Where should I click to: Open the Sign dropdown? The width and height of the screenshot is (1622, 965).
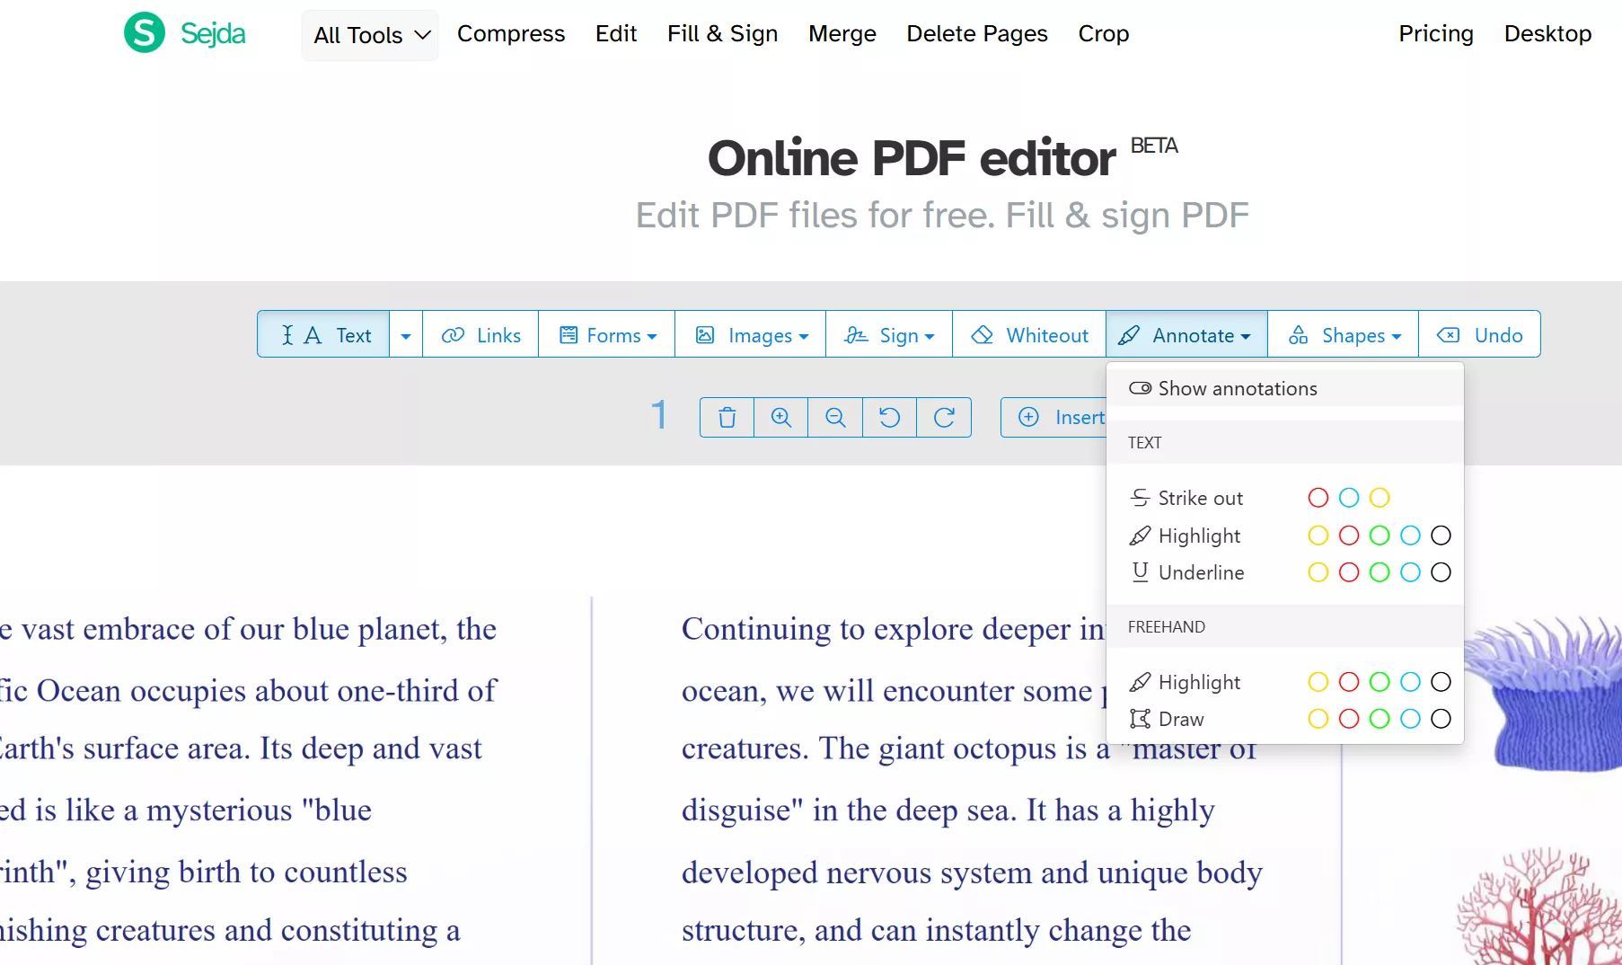pyautogui.click(x=889, y=335)
